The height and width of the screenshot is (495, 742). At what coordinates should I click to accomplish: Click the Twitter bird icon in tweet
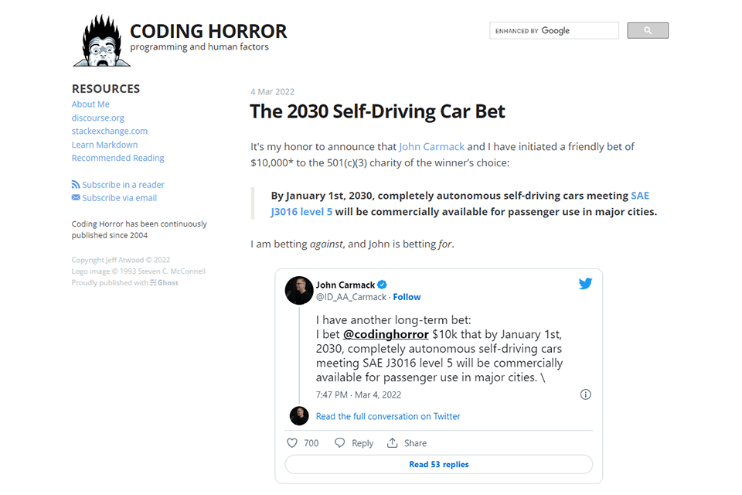click(x=585, y=284)
